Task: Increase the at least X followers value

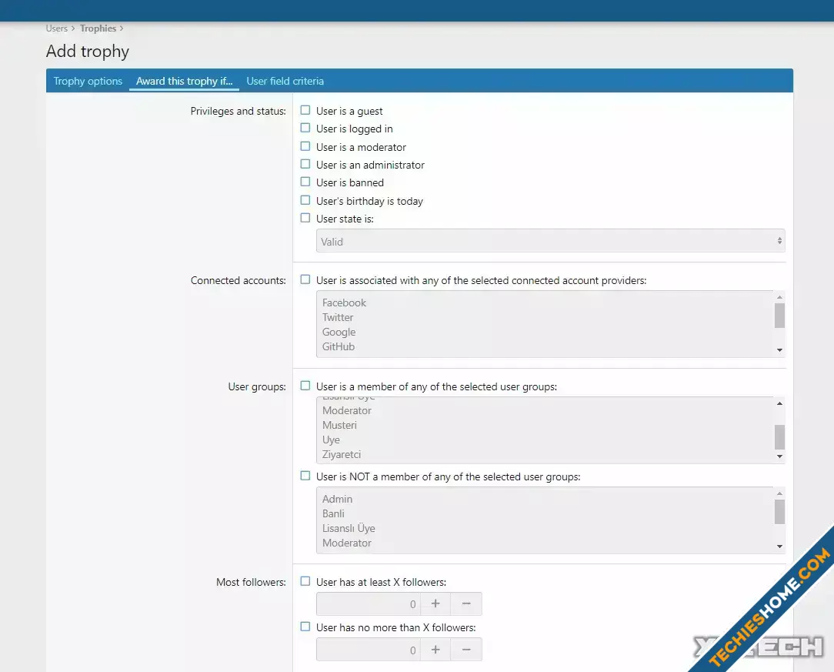Action: click(x=435, y=604)
